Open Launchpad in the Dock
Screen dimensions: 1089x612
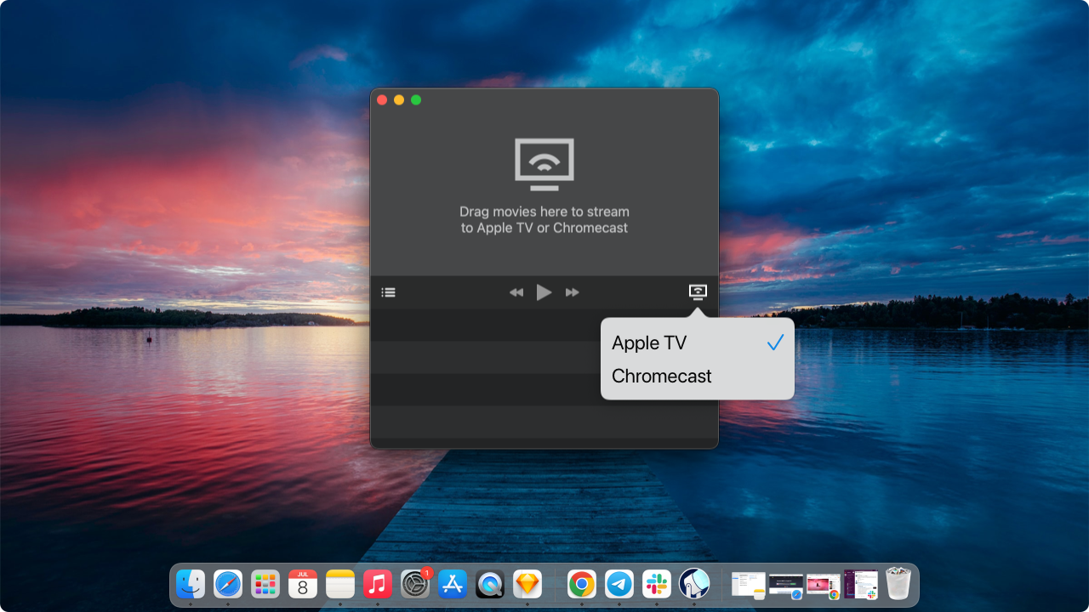tap(265, 584)
